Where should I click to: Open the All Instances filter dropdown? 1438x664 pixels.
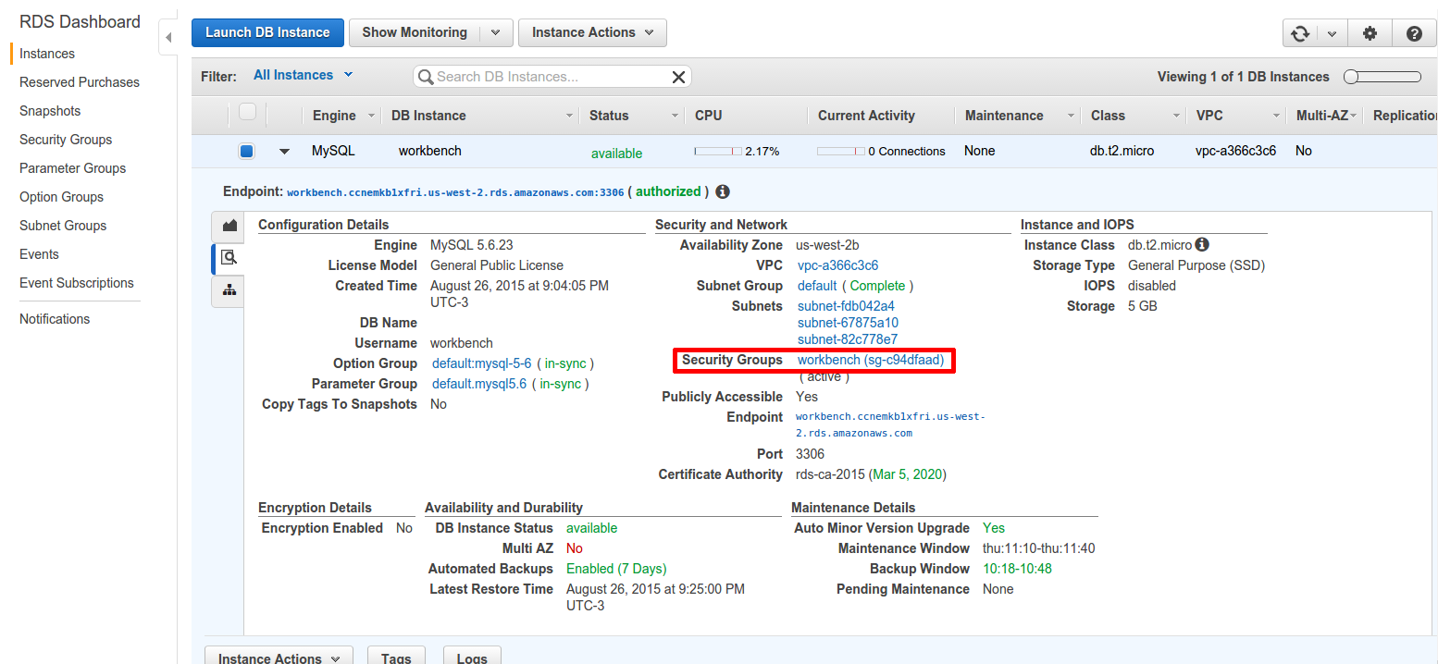(304, 75)
